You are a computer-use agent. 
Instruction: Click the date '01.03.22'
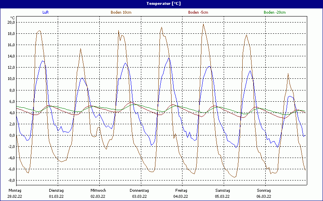click(x=56, y=197)
